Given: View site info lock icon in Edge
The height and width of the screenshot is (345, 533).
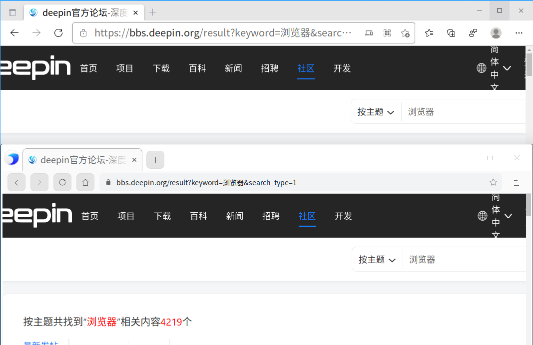Looking at the screenshot, I should (83, 33).
